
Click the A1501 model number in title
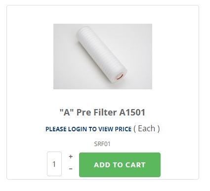[132, 113]
